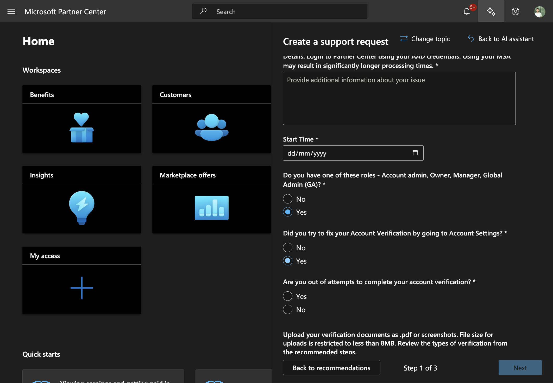Click the search magnifier icon
The height and width of the screenshot is (383, 553).
203,11
